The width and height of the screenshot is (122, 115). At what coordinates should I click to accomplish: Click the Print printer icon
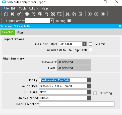pyautogui.click(x=27, y=14)
